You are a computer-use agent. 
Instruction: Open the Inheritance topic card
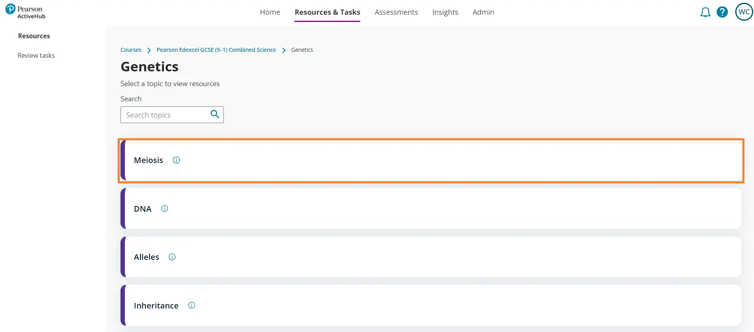tap(431, 305)
